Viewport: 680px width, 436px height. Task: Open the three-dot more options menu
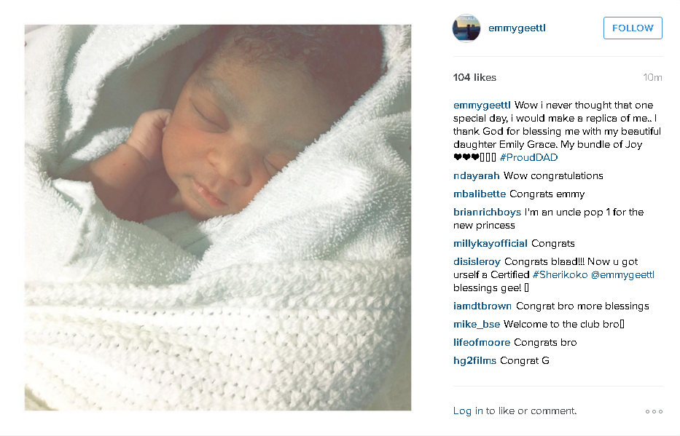pos(654,411)
